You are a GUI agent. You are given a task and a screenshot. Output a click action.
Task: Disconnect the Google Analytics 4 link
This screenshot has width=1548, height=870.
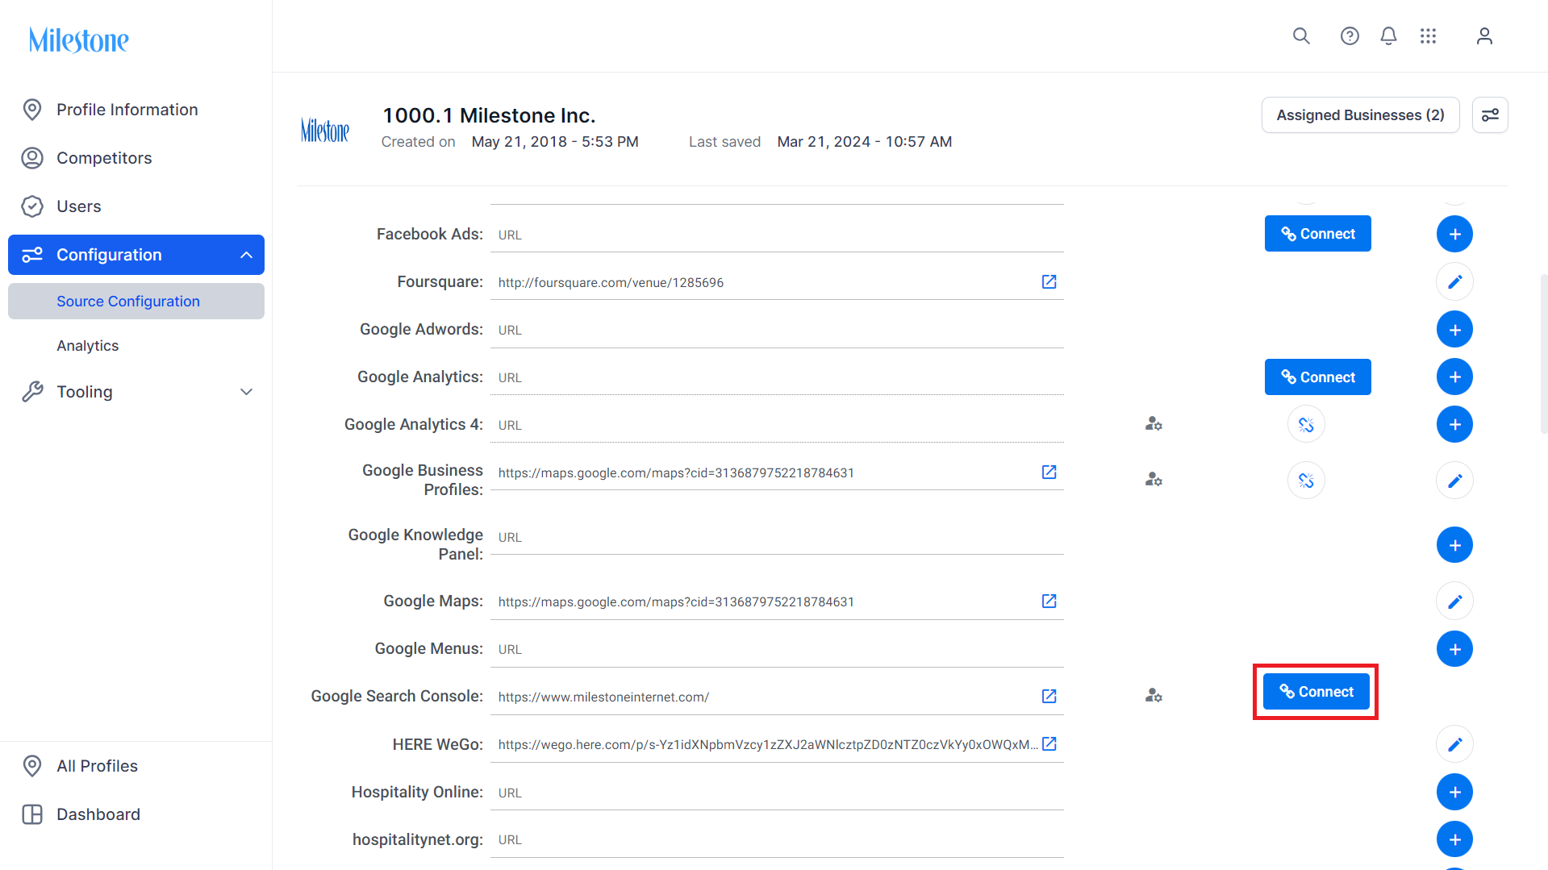click(x=1306, y=425)
